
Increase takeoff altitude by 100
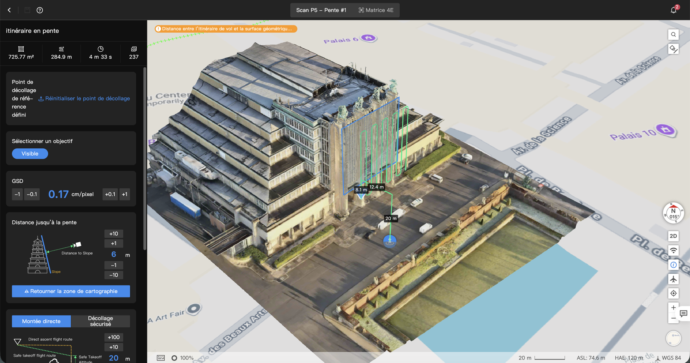[114, 337]
